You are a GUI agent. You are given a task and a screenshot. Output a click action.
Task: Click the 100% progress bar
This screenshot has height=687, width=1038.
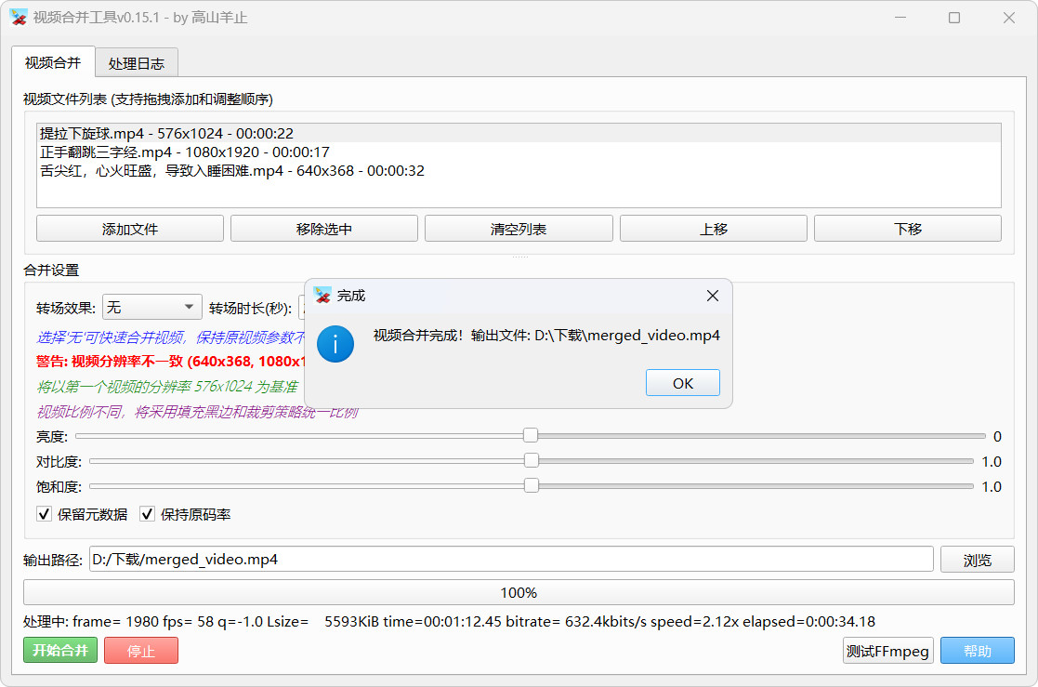519,592
